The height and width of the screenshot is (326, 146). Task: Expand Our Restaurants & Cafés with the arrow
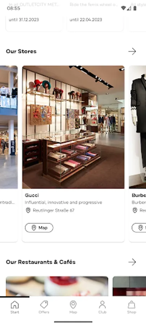[x=132, y=262]
